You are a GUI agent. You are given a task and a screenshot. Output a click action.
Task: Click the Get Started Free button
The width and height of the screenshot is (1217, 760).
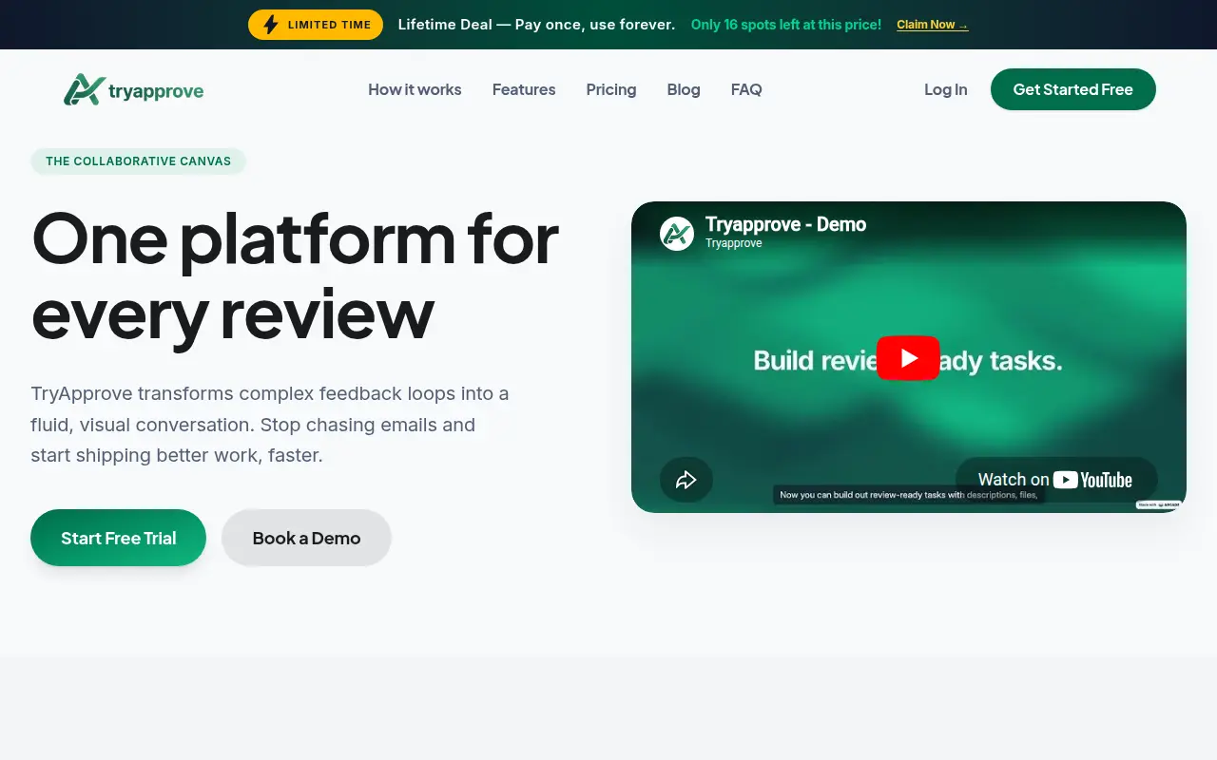[x=1073, y=89]
